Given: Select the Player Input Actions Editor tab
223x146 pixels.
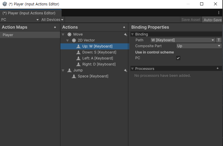Looking at the screenshot, I should coord(29,13).
